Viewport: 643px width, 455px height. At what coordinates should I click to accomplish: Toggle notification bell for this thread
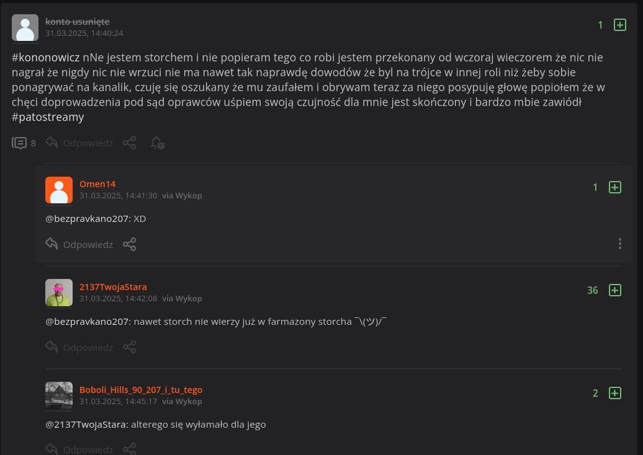(x=157, y=143)
